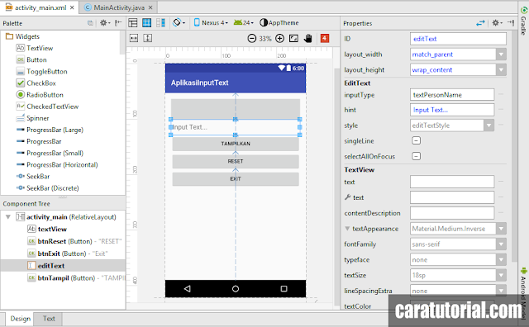529x327 pixels.
Task: Pick CheckBox widget from the Palette
Action: (x=36, y=83)
